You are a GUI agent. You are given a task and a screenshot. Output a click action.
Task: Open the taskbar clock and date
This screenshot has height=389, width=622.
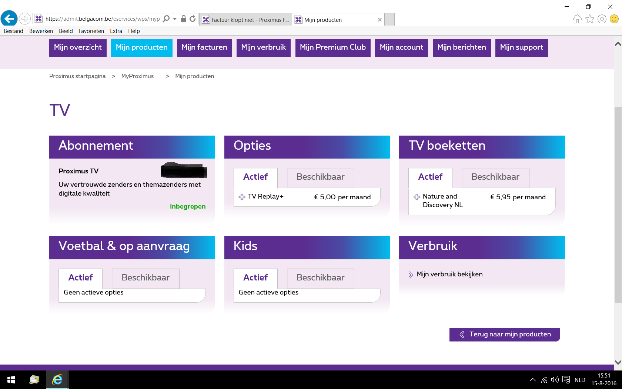tap(604, 380)
